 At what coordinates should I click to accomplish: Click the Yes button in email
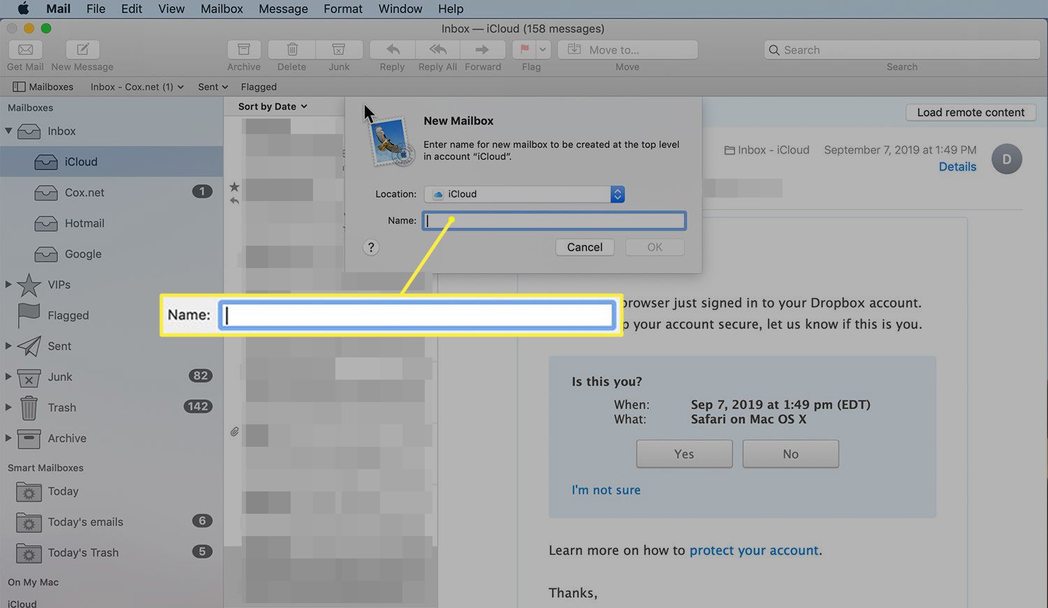pos(684,454)
